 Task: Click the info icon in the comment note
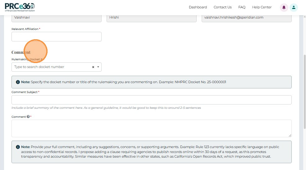[18, 147]
